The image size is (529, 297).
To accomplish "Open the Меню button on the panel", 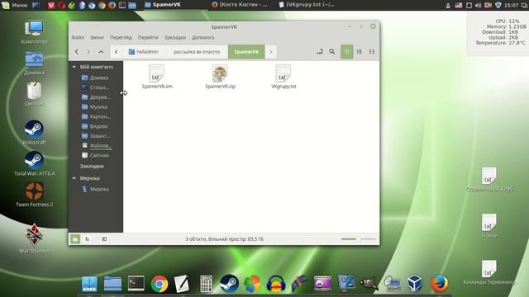I will [15, 5].
